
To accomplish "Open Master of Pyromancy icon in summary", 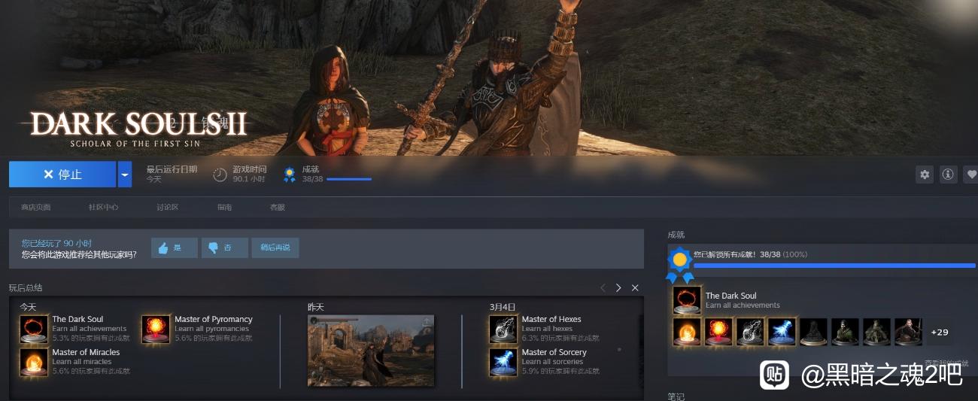I will pyautogui.click(x=156, y=329).
